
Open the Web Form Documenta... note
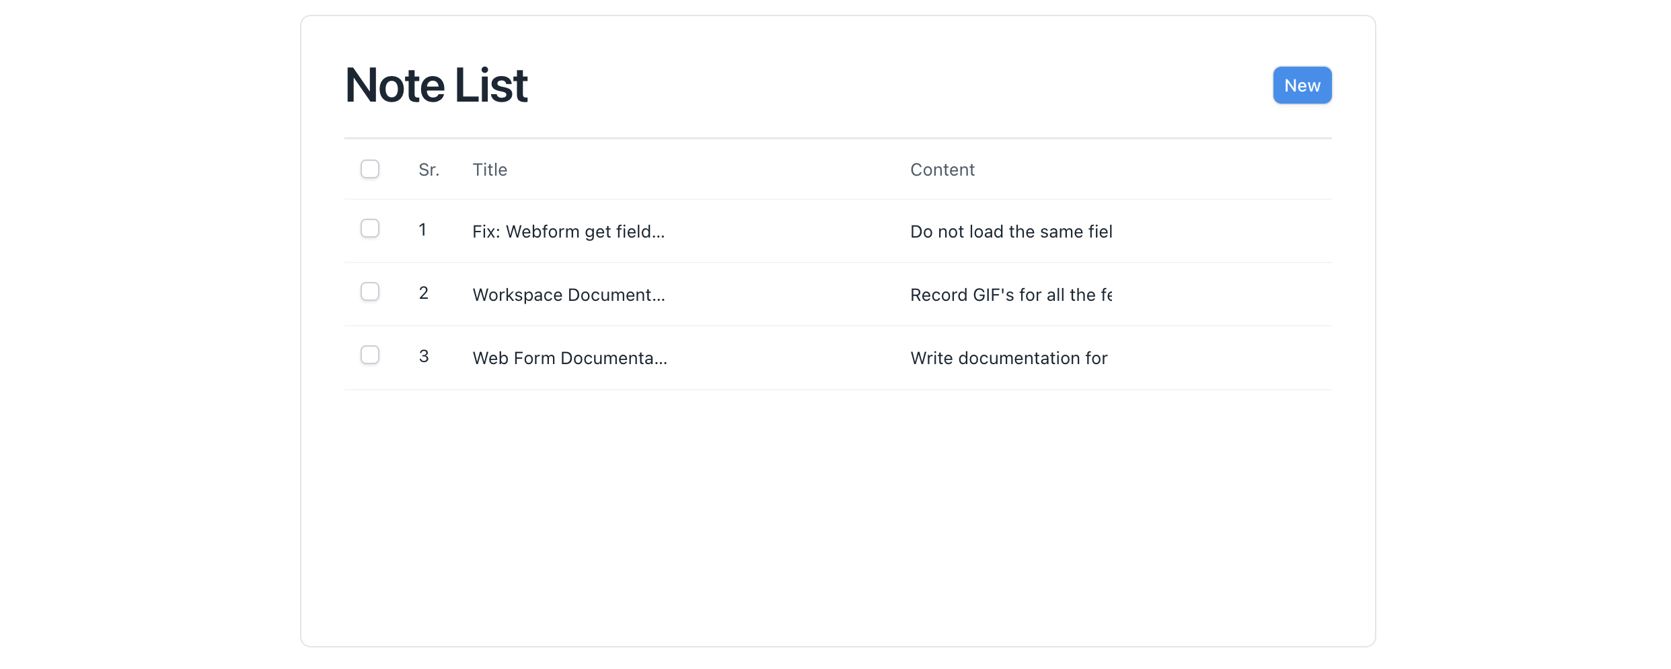coord(570,358)
